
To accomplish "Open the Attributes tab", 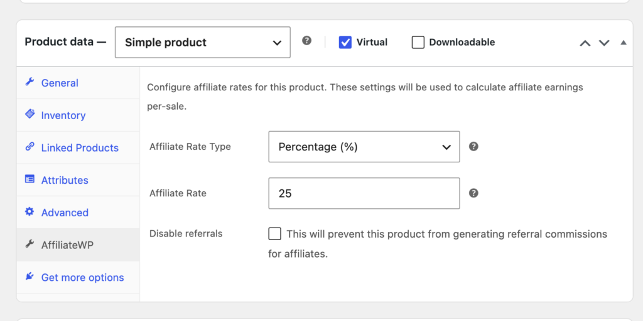I will point(78,180).
